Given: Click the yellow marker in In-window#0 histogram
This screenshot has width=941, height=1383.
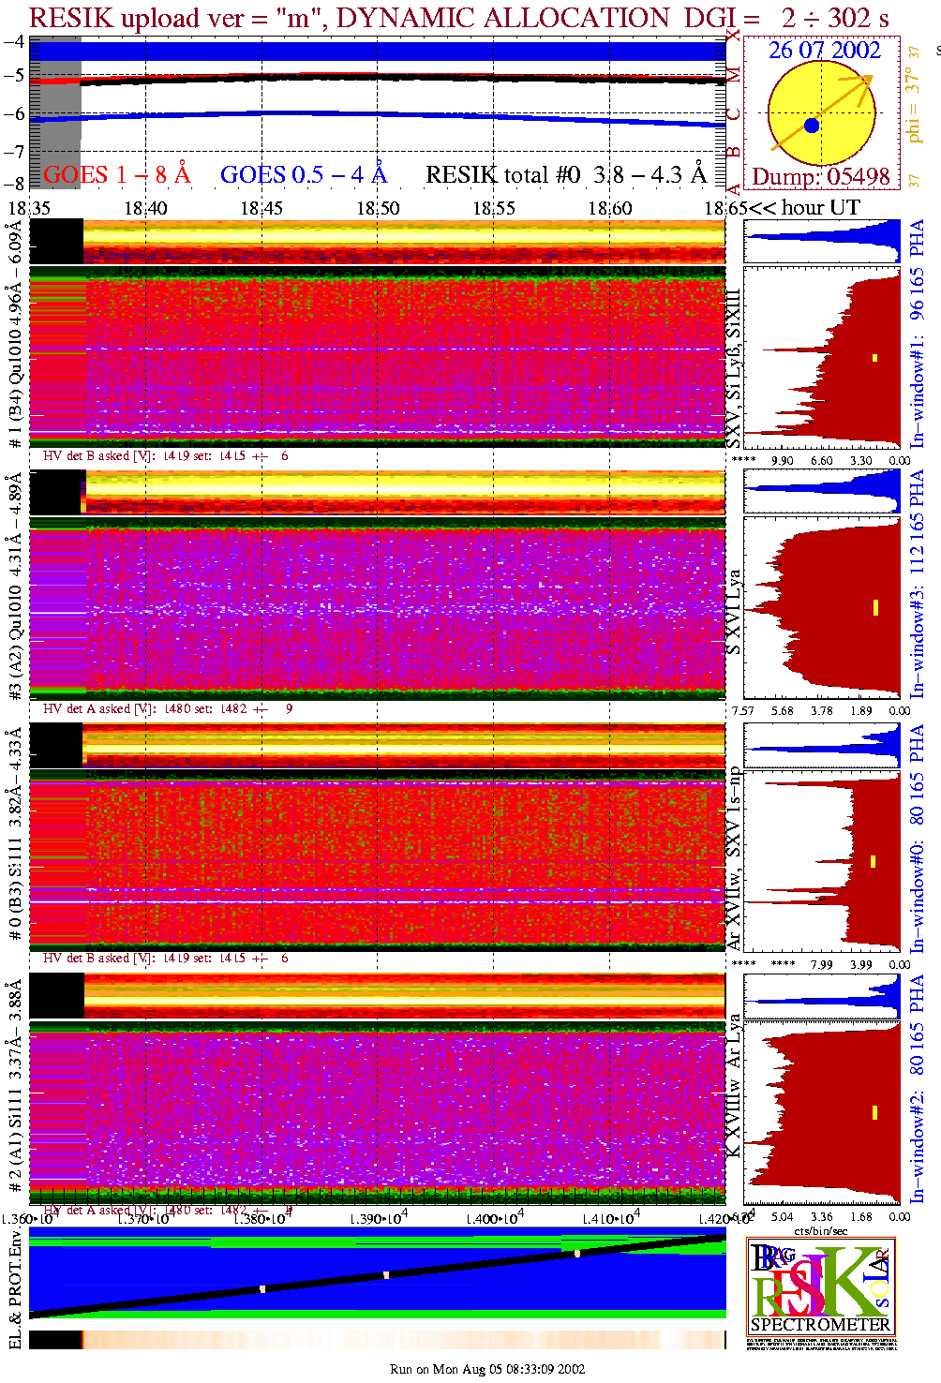Looking at the screenshot, I should [x=873, y=861].
